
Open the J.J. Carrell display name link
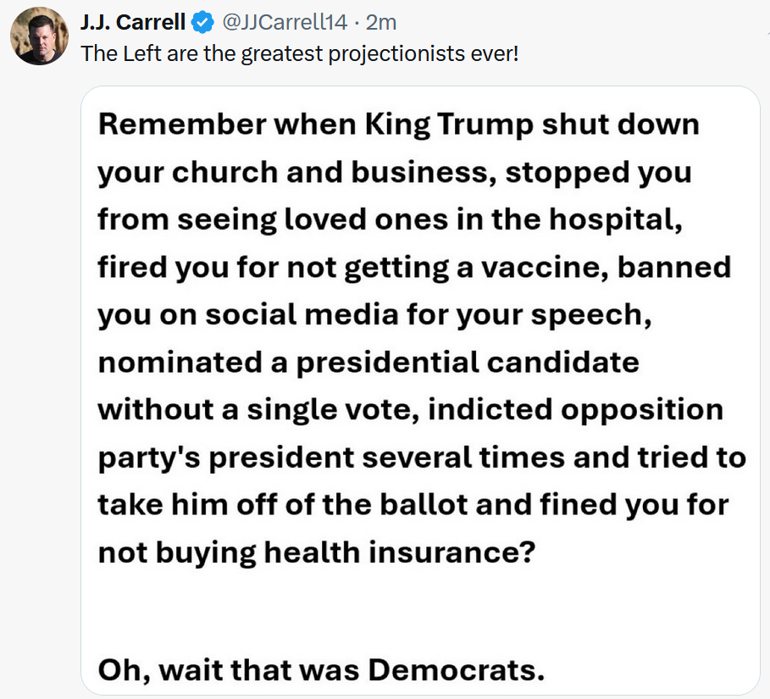tap(133, 21)
